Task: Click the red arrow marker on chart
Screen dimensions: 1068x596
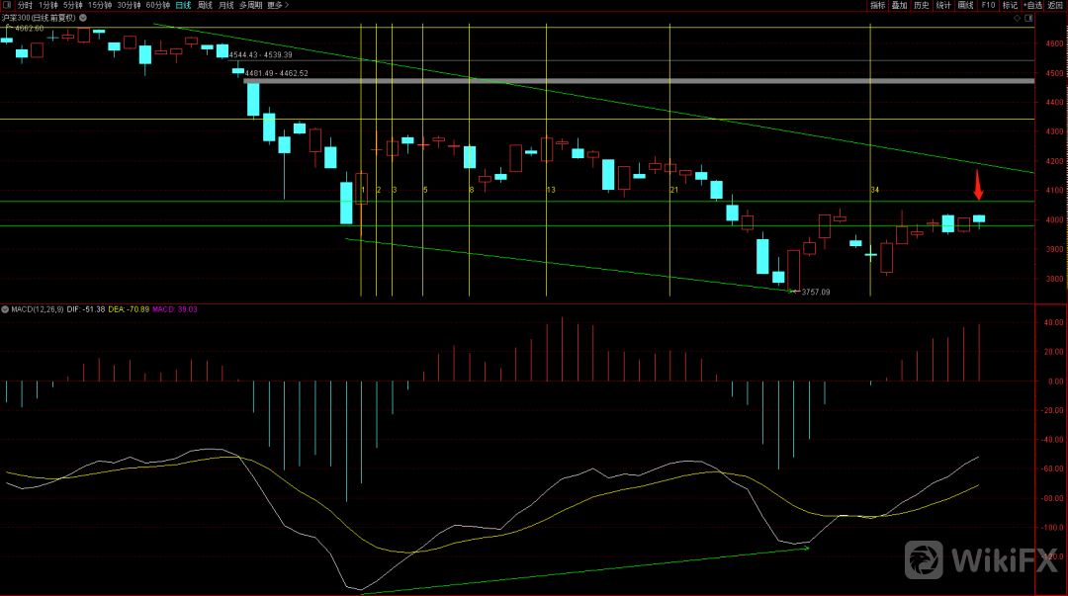Action: point(978,185)
